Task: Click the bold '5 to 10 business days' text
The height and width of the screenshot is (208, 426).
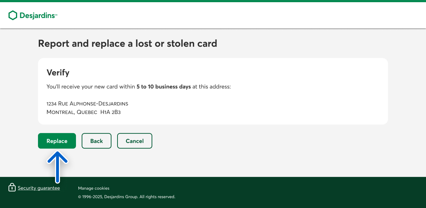Action: point(164,86)
